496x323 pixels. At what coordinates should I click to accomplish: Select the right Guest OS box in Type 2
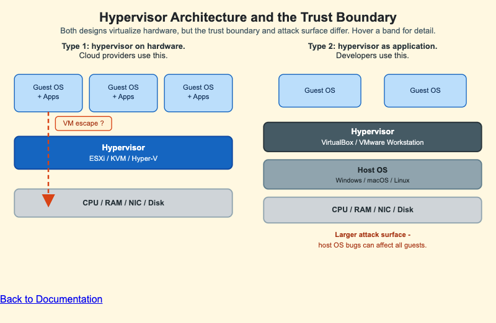[425, 91]
